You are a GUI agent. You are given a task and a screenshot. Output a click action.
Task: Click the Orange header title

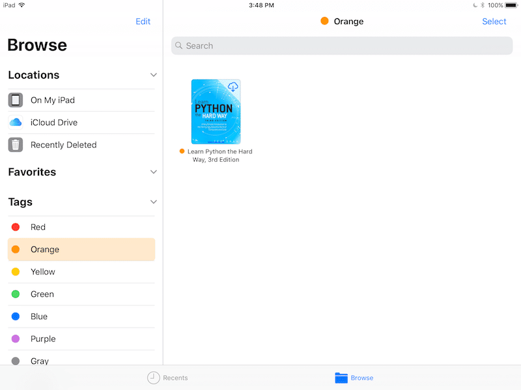click(348, 21)
